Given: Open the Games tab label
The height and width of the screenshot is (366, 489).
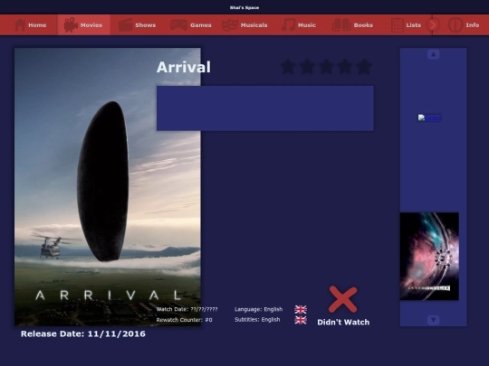Looking at the screenshot, I should (201, 25).
